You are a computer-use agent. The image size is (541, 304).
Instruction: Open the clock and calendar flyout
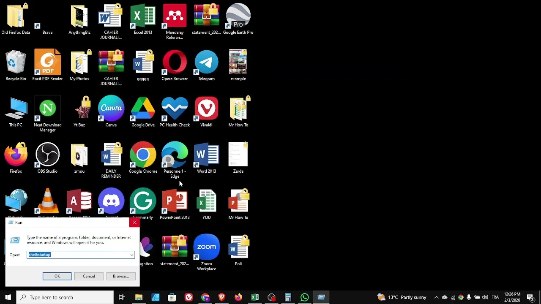[512, 297]
